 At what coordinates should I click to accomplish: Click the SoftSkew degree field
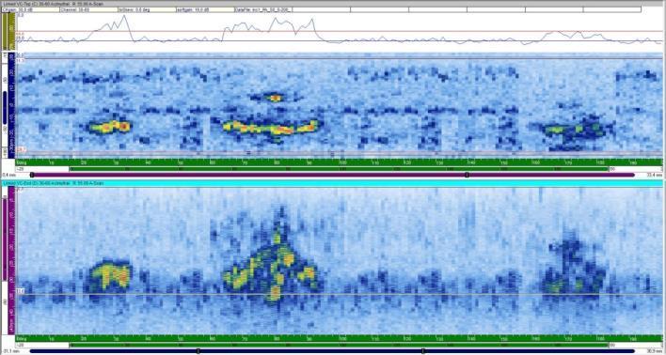click(147, 8)
